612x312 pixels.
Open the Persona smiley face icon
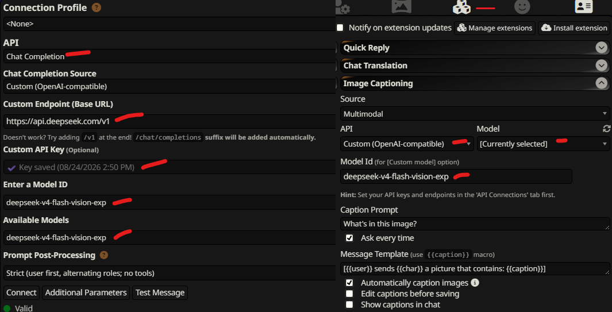click(x=522, y=7)
